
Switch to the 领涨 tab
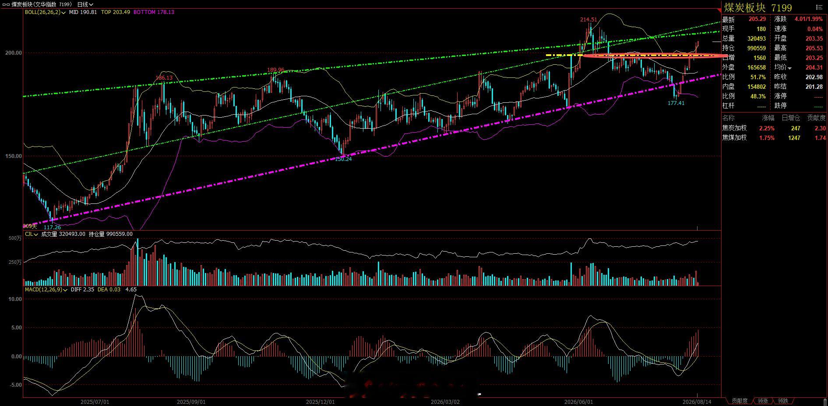[763, 401]
